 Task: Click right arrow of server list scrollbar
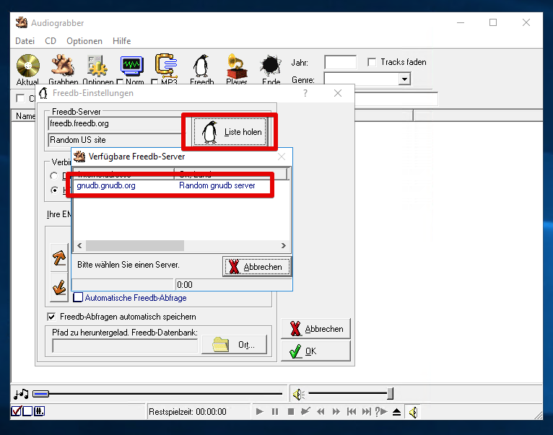point(284,245)
